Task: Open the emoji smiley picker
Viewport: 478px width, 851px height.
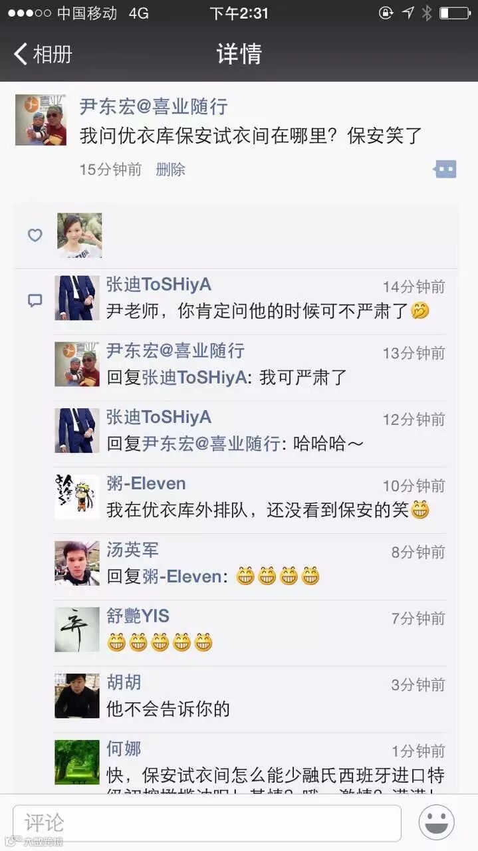Action: click(437, 822)
